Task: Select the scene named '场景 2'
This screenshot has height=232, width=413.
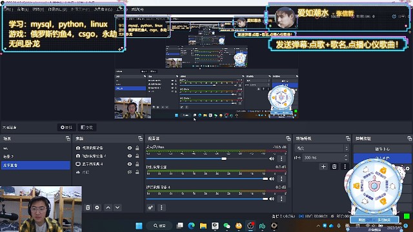Action: pos(35,157)
